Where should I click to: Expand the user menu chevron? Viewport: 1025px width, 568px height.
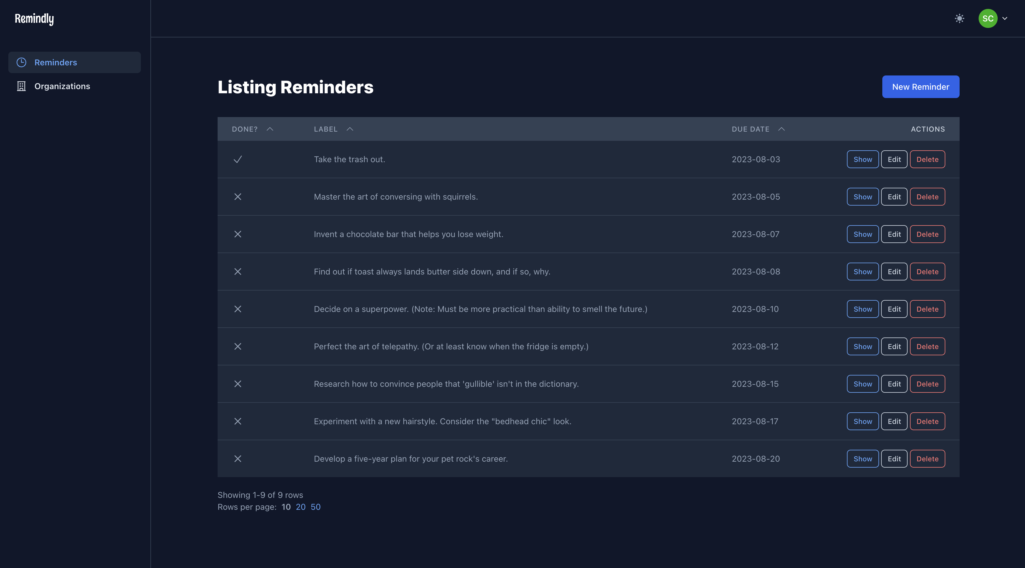[x=1005, y=18]
